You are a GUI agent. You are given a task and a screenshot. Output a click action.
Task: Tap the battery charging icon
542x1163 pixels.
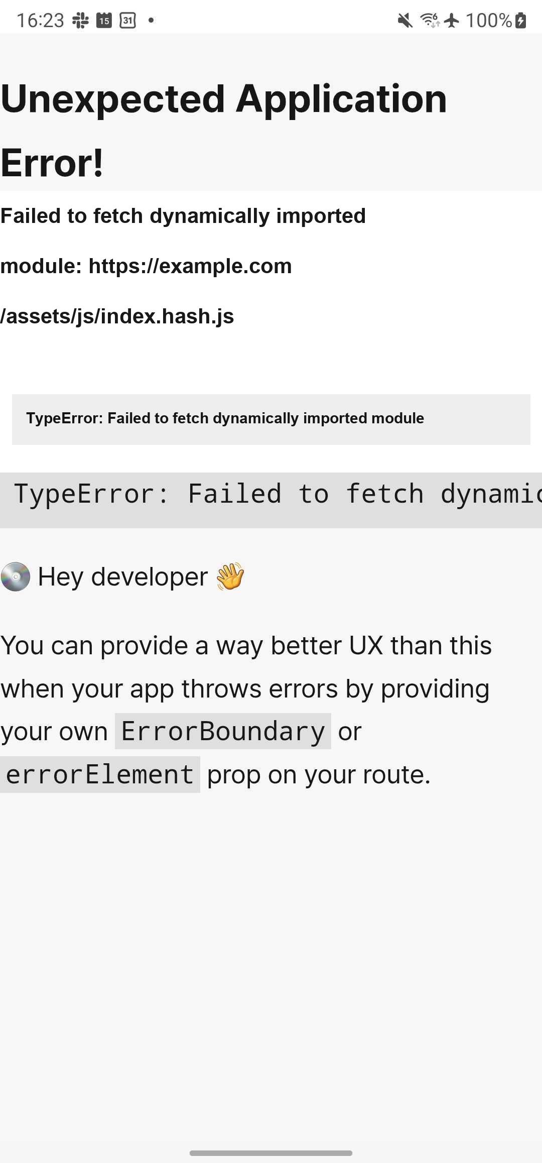pyautogui.click(x=521, y=21)
